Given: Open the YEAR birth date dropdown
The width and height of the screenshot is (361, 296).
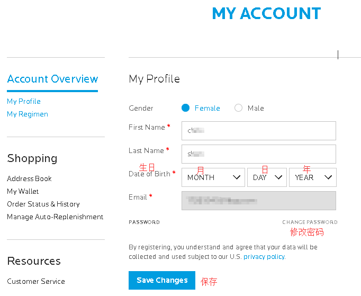Looking at the screenshot, I should coord(313,177).
